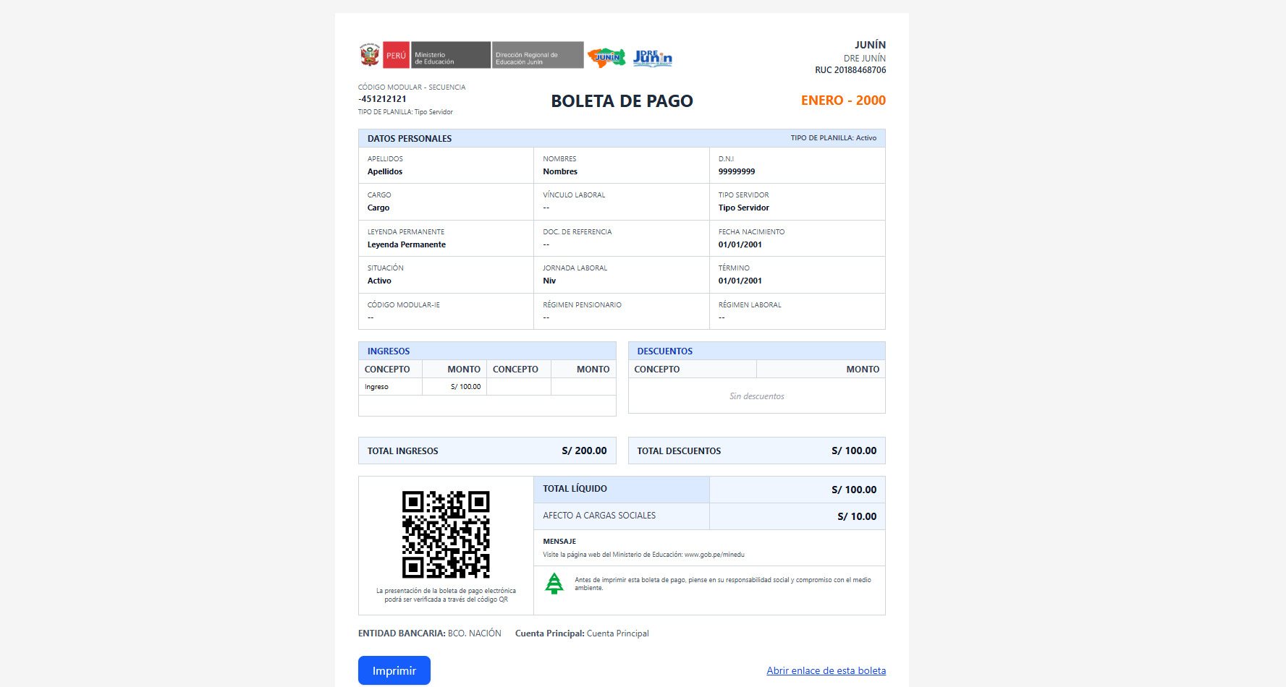Screen dimensions: 1286x687
Task: Click the QR verification code
Action: [x=446, y=534]
